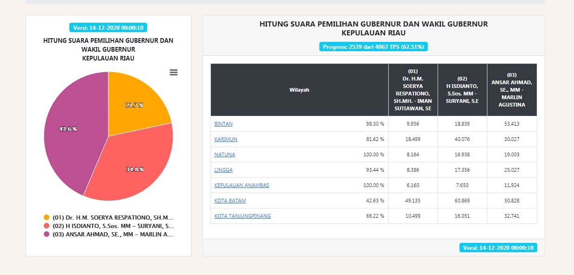
Task: Open the chart export hamburger menu
Action: click(174, 72)
